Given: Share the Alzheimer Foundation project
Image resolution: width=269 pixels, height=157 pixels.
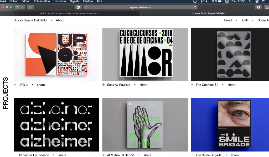Looking at the screenshot, I should tap(62, 155).
